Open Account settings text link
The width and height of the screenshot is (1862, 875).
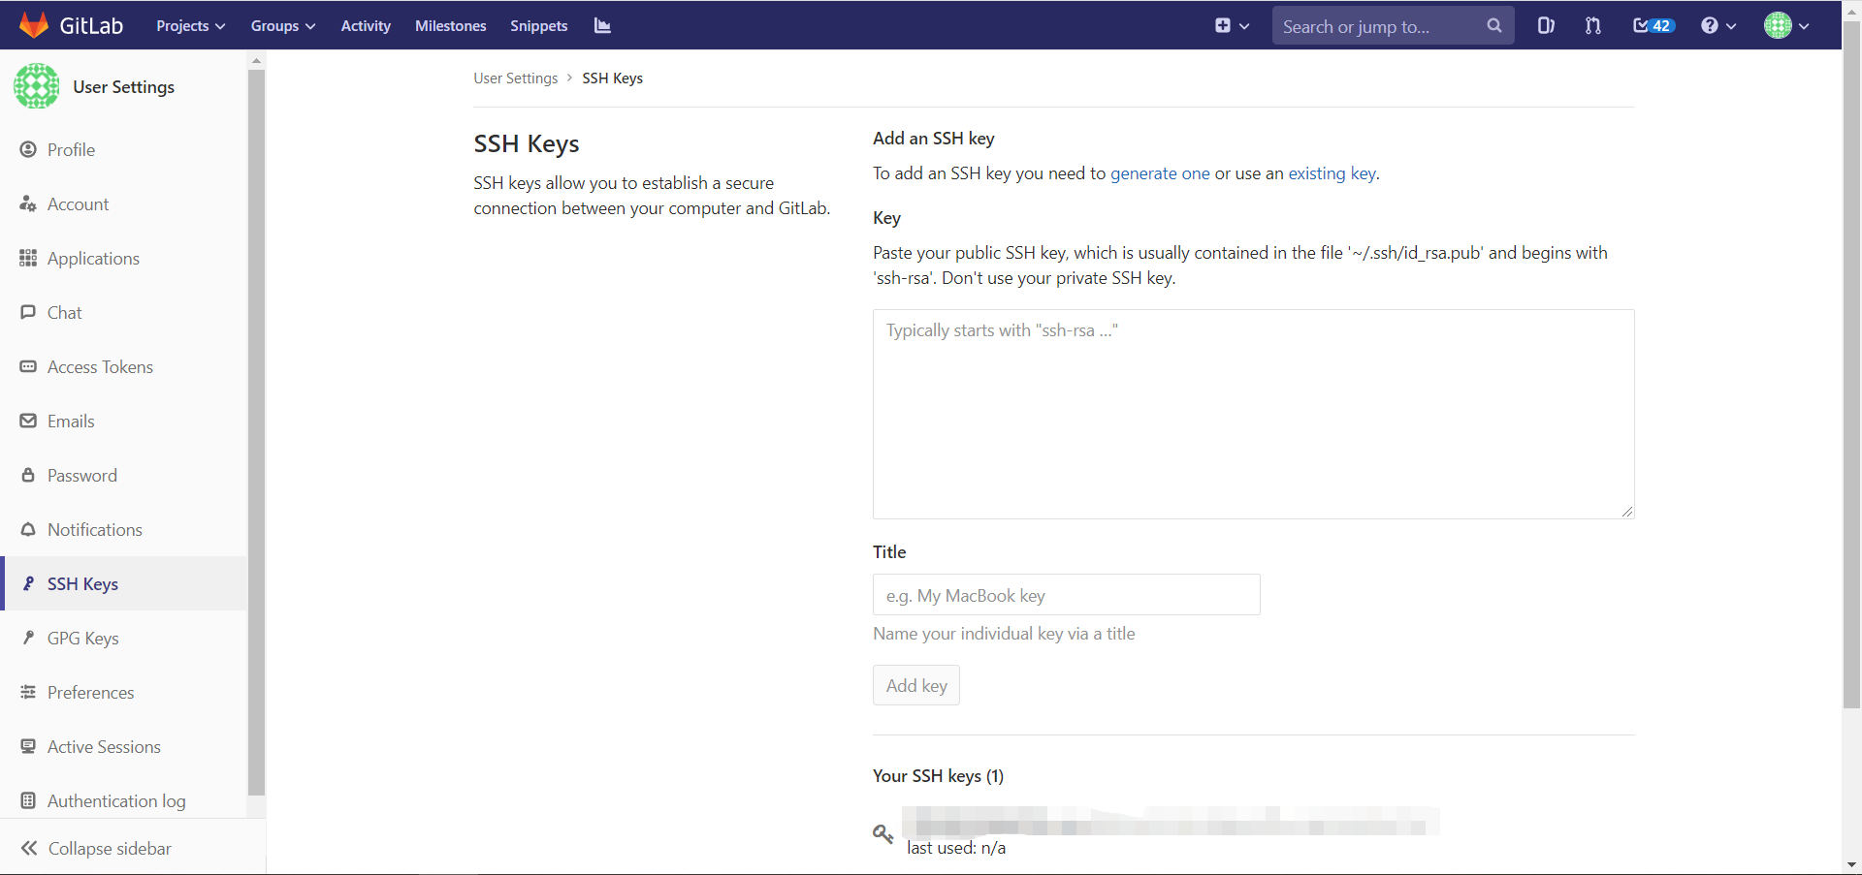click(x=78, y=203)
